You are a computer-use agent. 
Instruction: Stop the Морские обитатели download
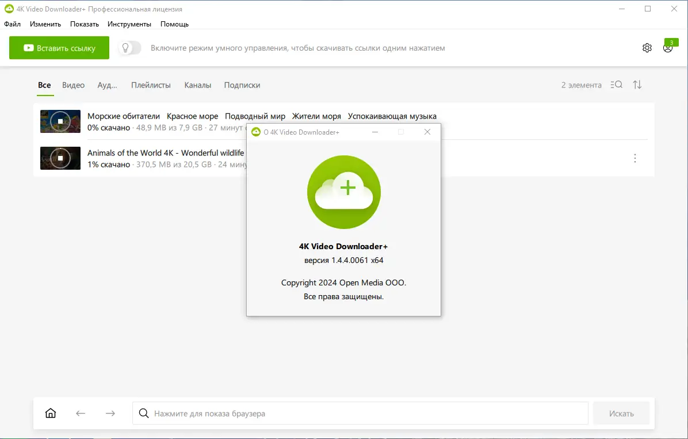pos(60,121)
